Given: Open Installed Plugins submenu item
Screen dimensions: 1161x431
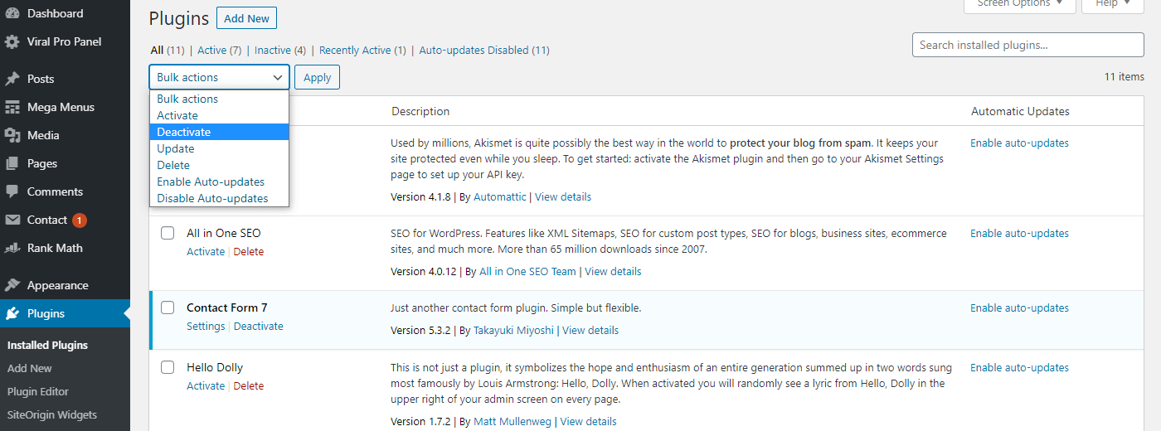Looking at the screenshot, I should 47,345.
